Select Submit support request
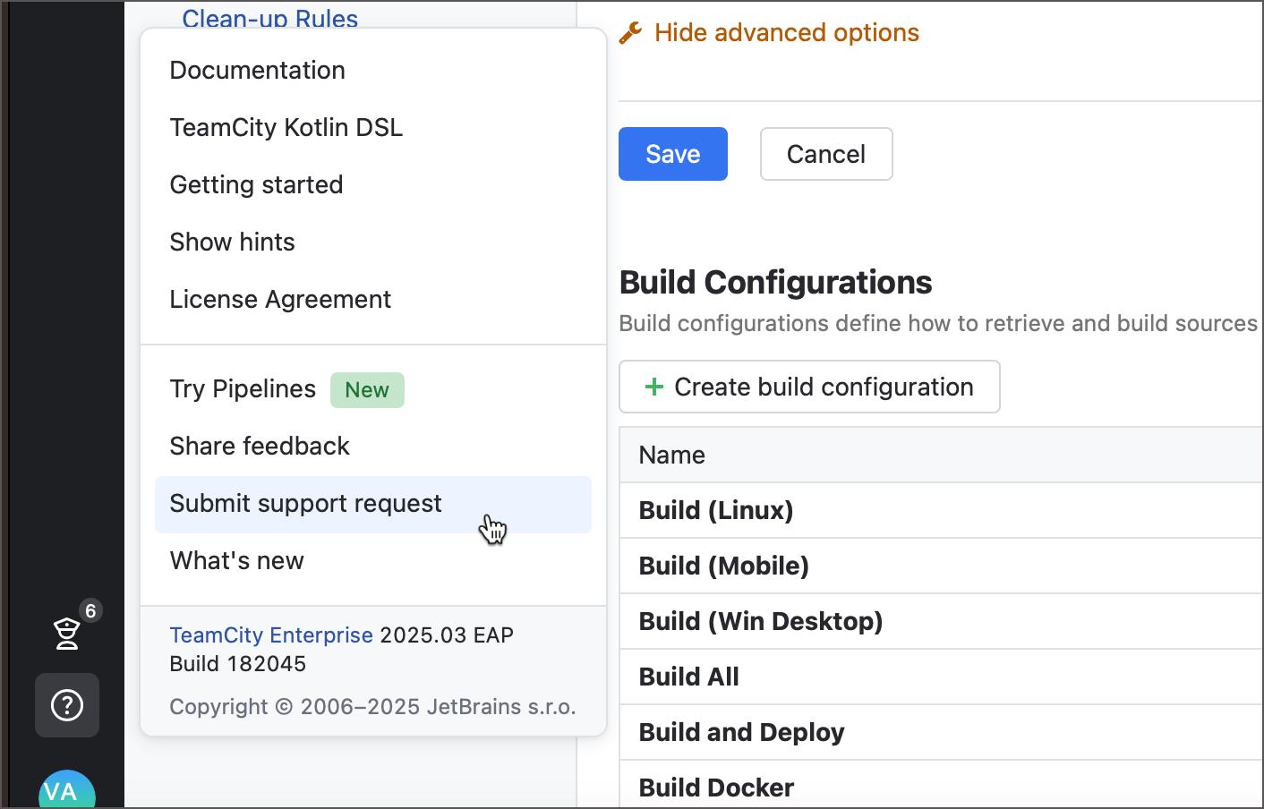This screenshot has height=809, width=1264. pos(305,504)
